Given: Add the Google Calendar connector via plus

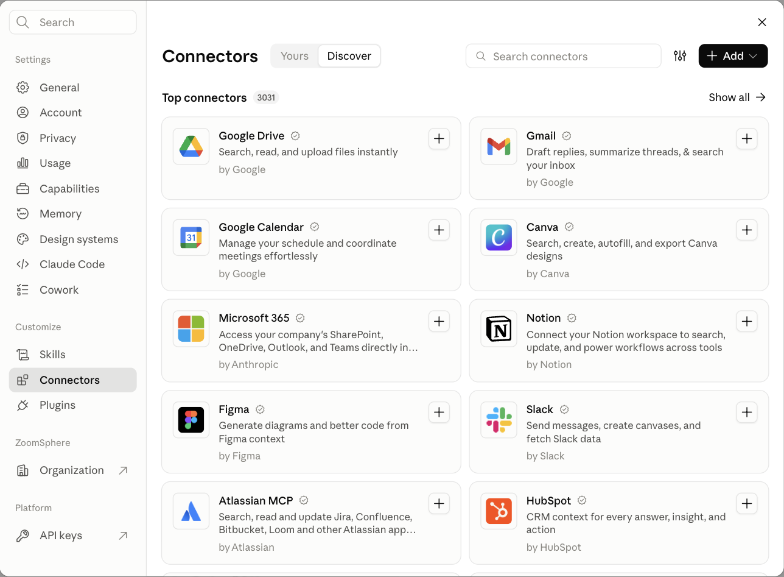Looking at the screenshot, I should click(x=439, y=230).
